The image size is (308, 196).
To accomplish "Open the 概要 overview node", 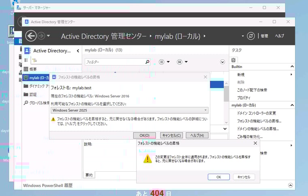I will tap(32, 69).
